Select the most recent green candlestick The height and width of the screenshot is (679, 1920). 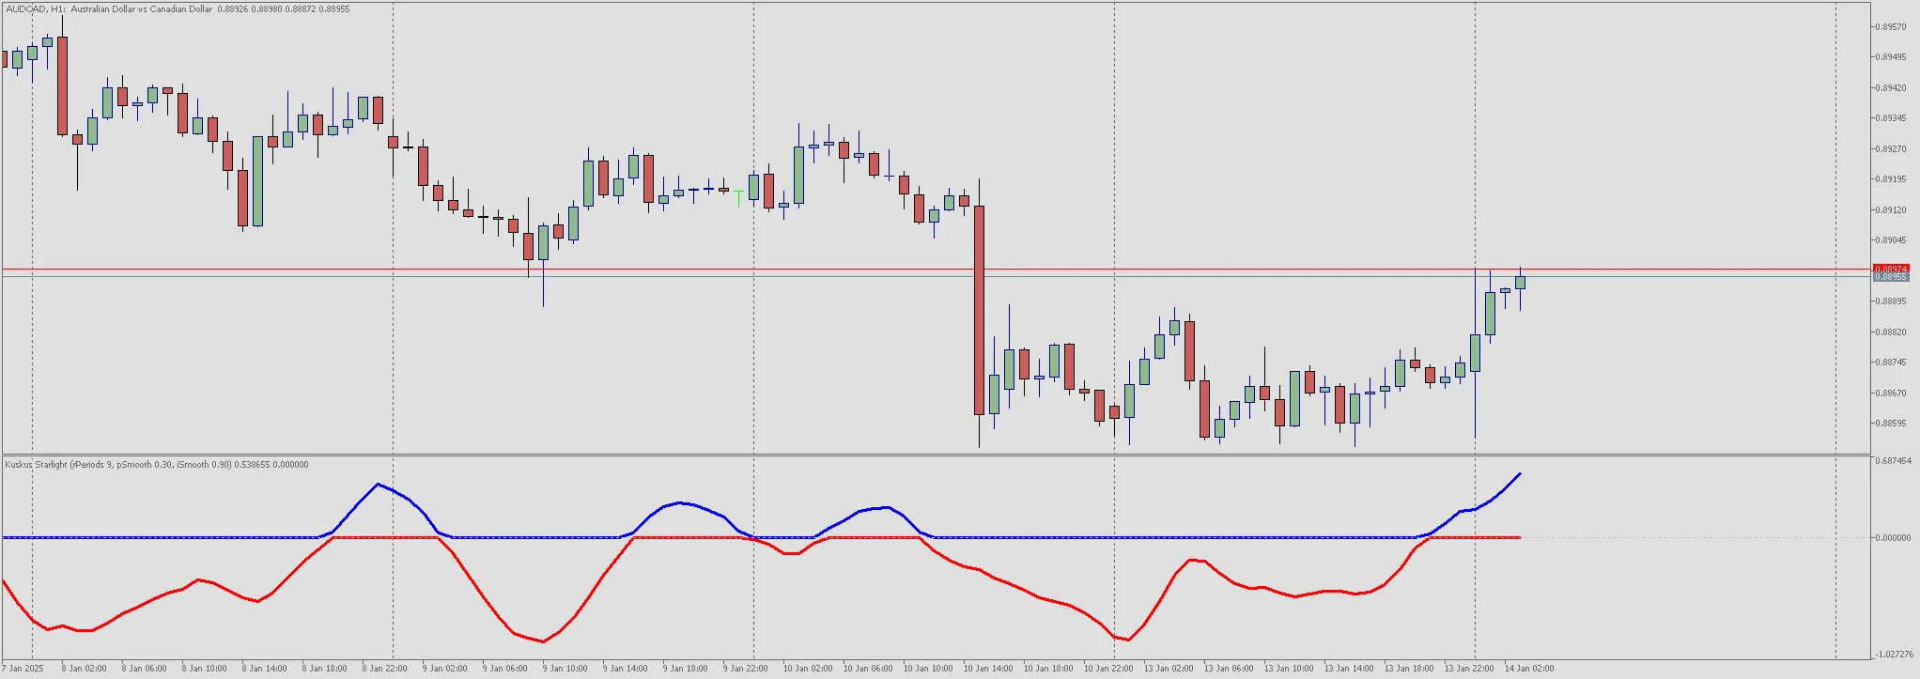click(1520, 282)
